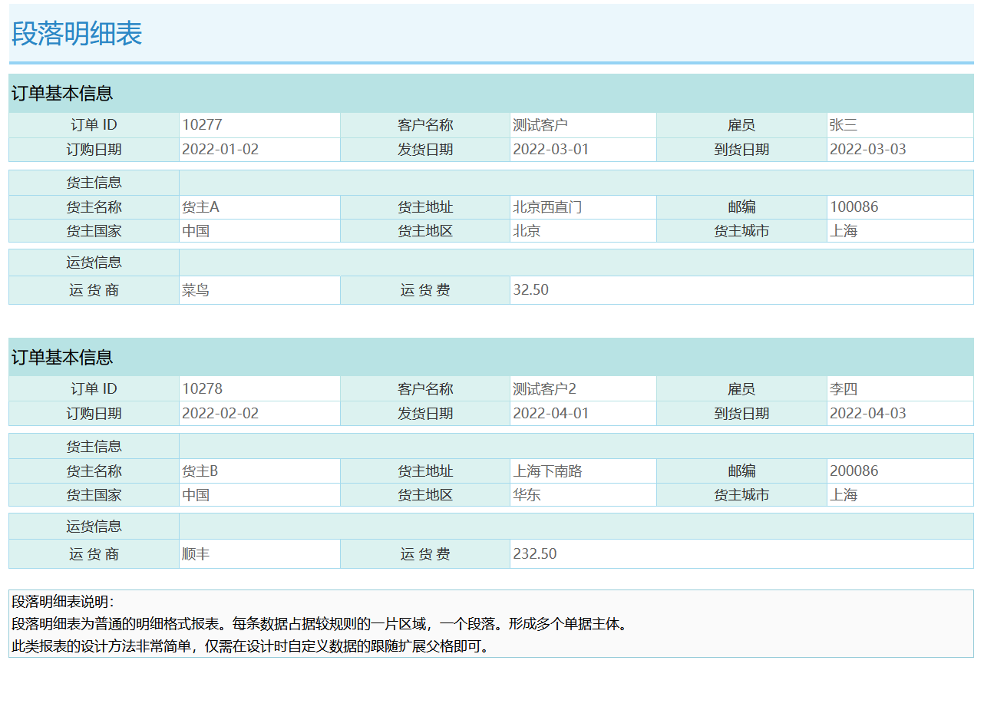Image resolution: width=994 pixels, height=710 pixels.
Task: Click 运货信息 label above carrier 顺丰
Action: pyautogui.click(x=94, y=527)
